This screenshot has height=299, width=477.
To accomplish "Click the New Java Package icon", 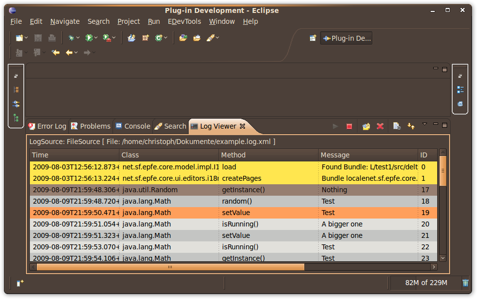I will pos(146,38).
